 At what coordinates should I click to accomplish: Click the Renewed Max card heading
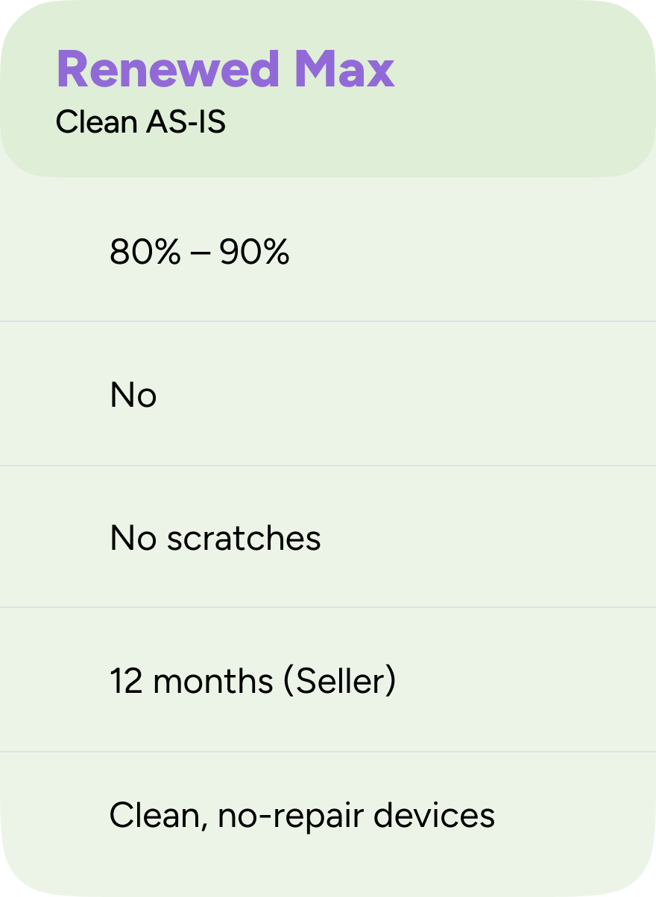(x=225, y=69)
